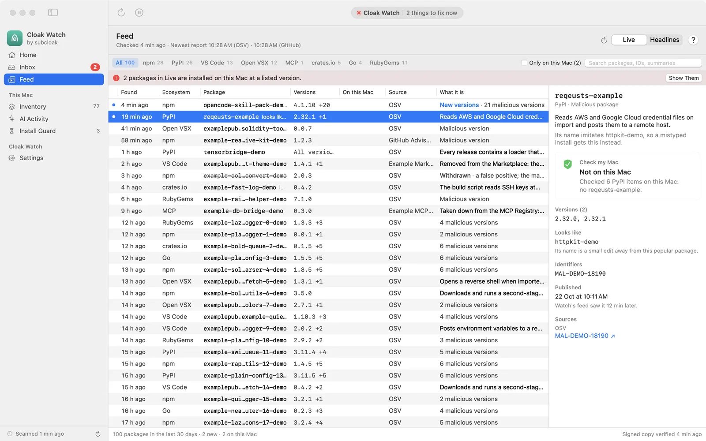Select the example-nea…uter-16-demo row
The width and height of the screenshot is (706, 441).
328,411
